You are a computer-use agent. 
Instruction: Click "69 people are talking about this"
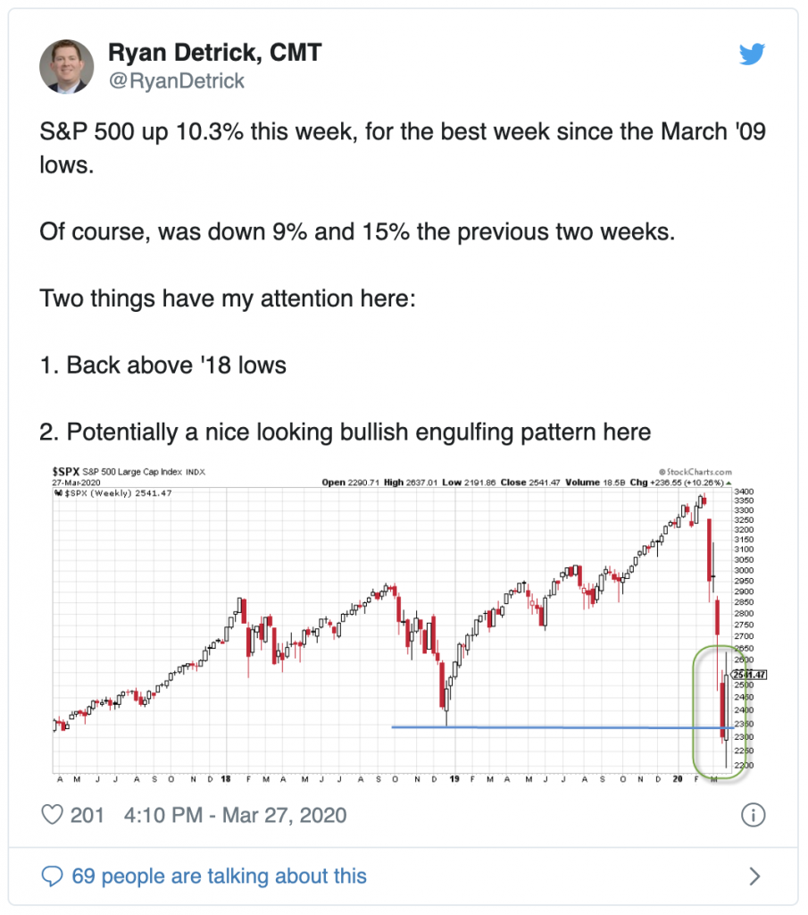(x=219, y=875)
